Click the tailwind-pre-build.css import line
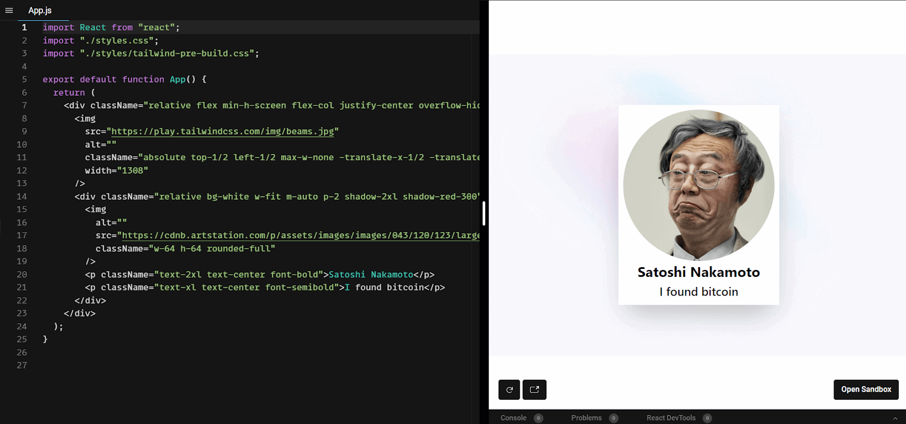This screenshot has width=906, height=424. click(151, 53)
